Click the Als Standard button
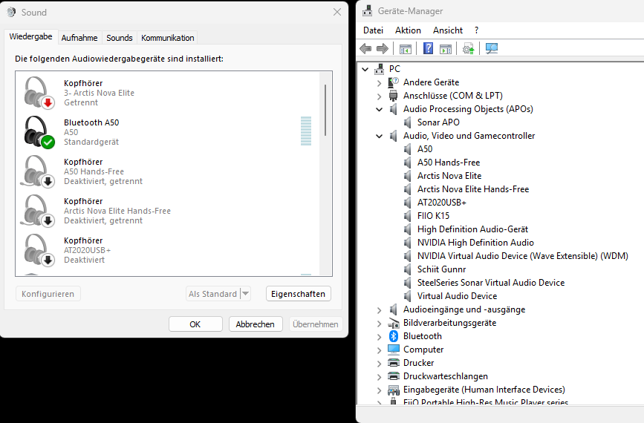 212,294
